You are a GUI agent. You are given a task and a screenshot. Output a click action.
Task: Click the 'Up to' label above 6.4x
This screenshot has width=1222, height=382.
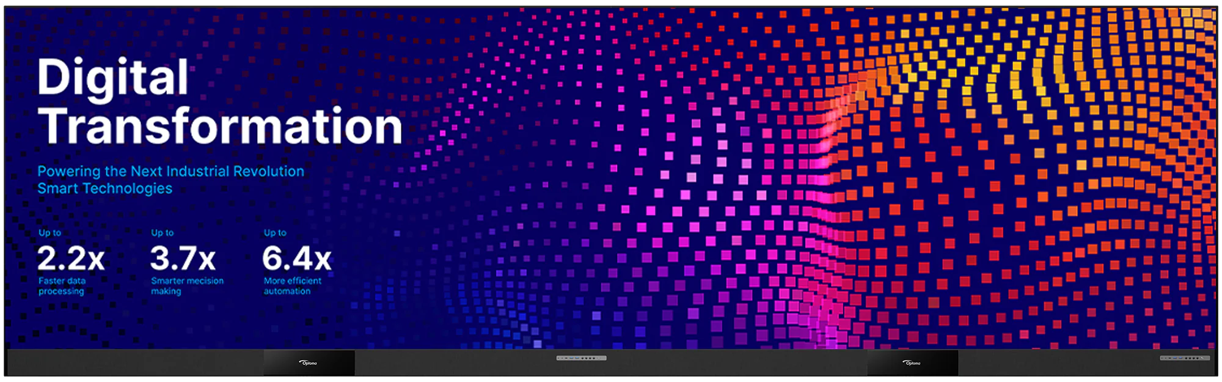click(275, 233)
